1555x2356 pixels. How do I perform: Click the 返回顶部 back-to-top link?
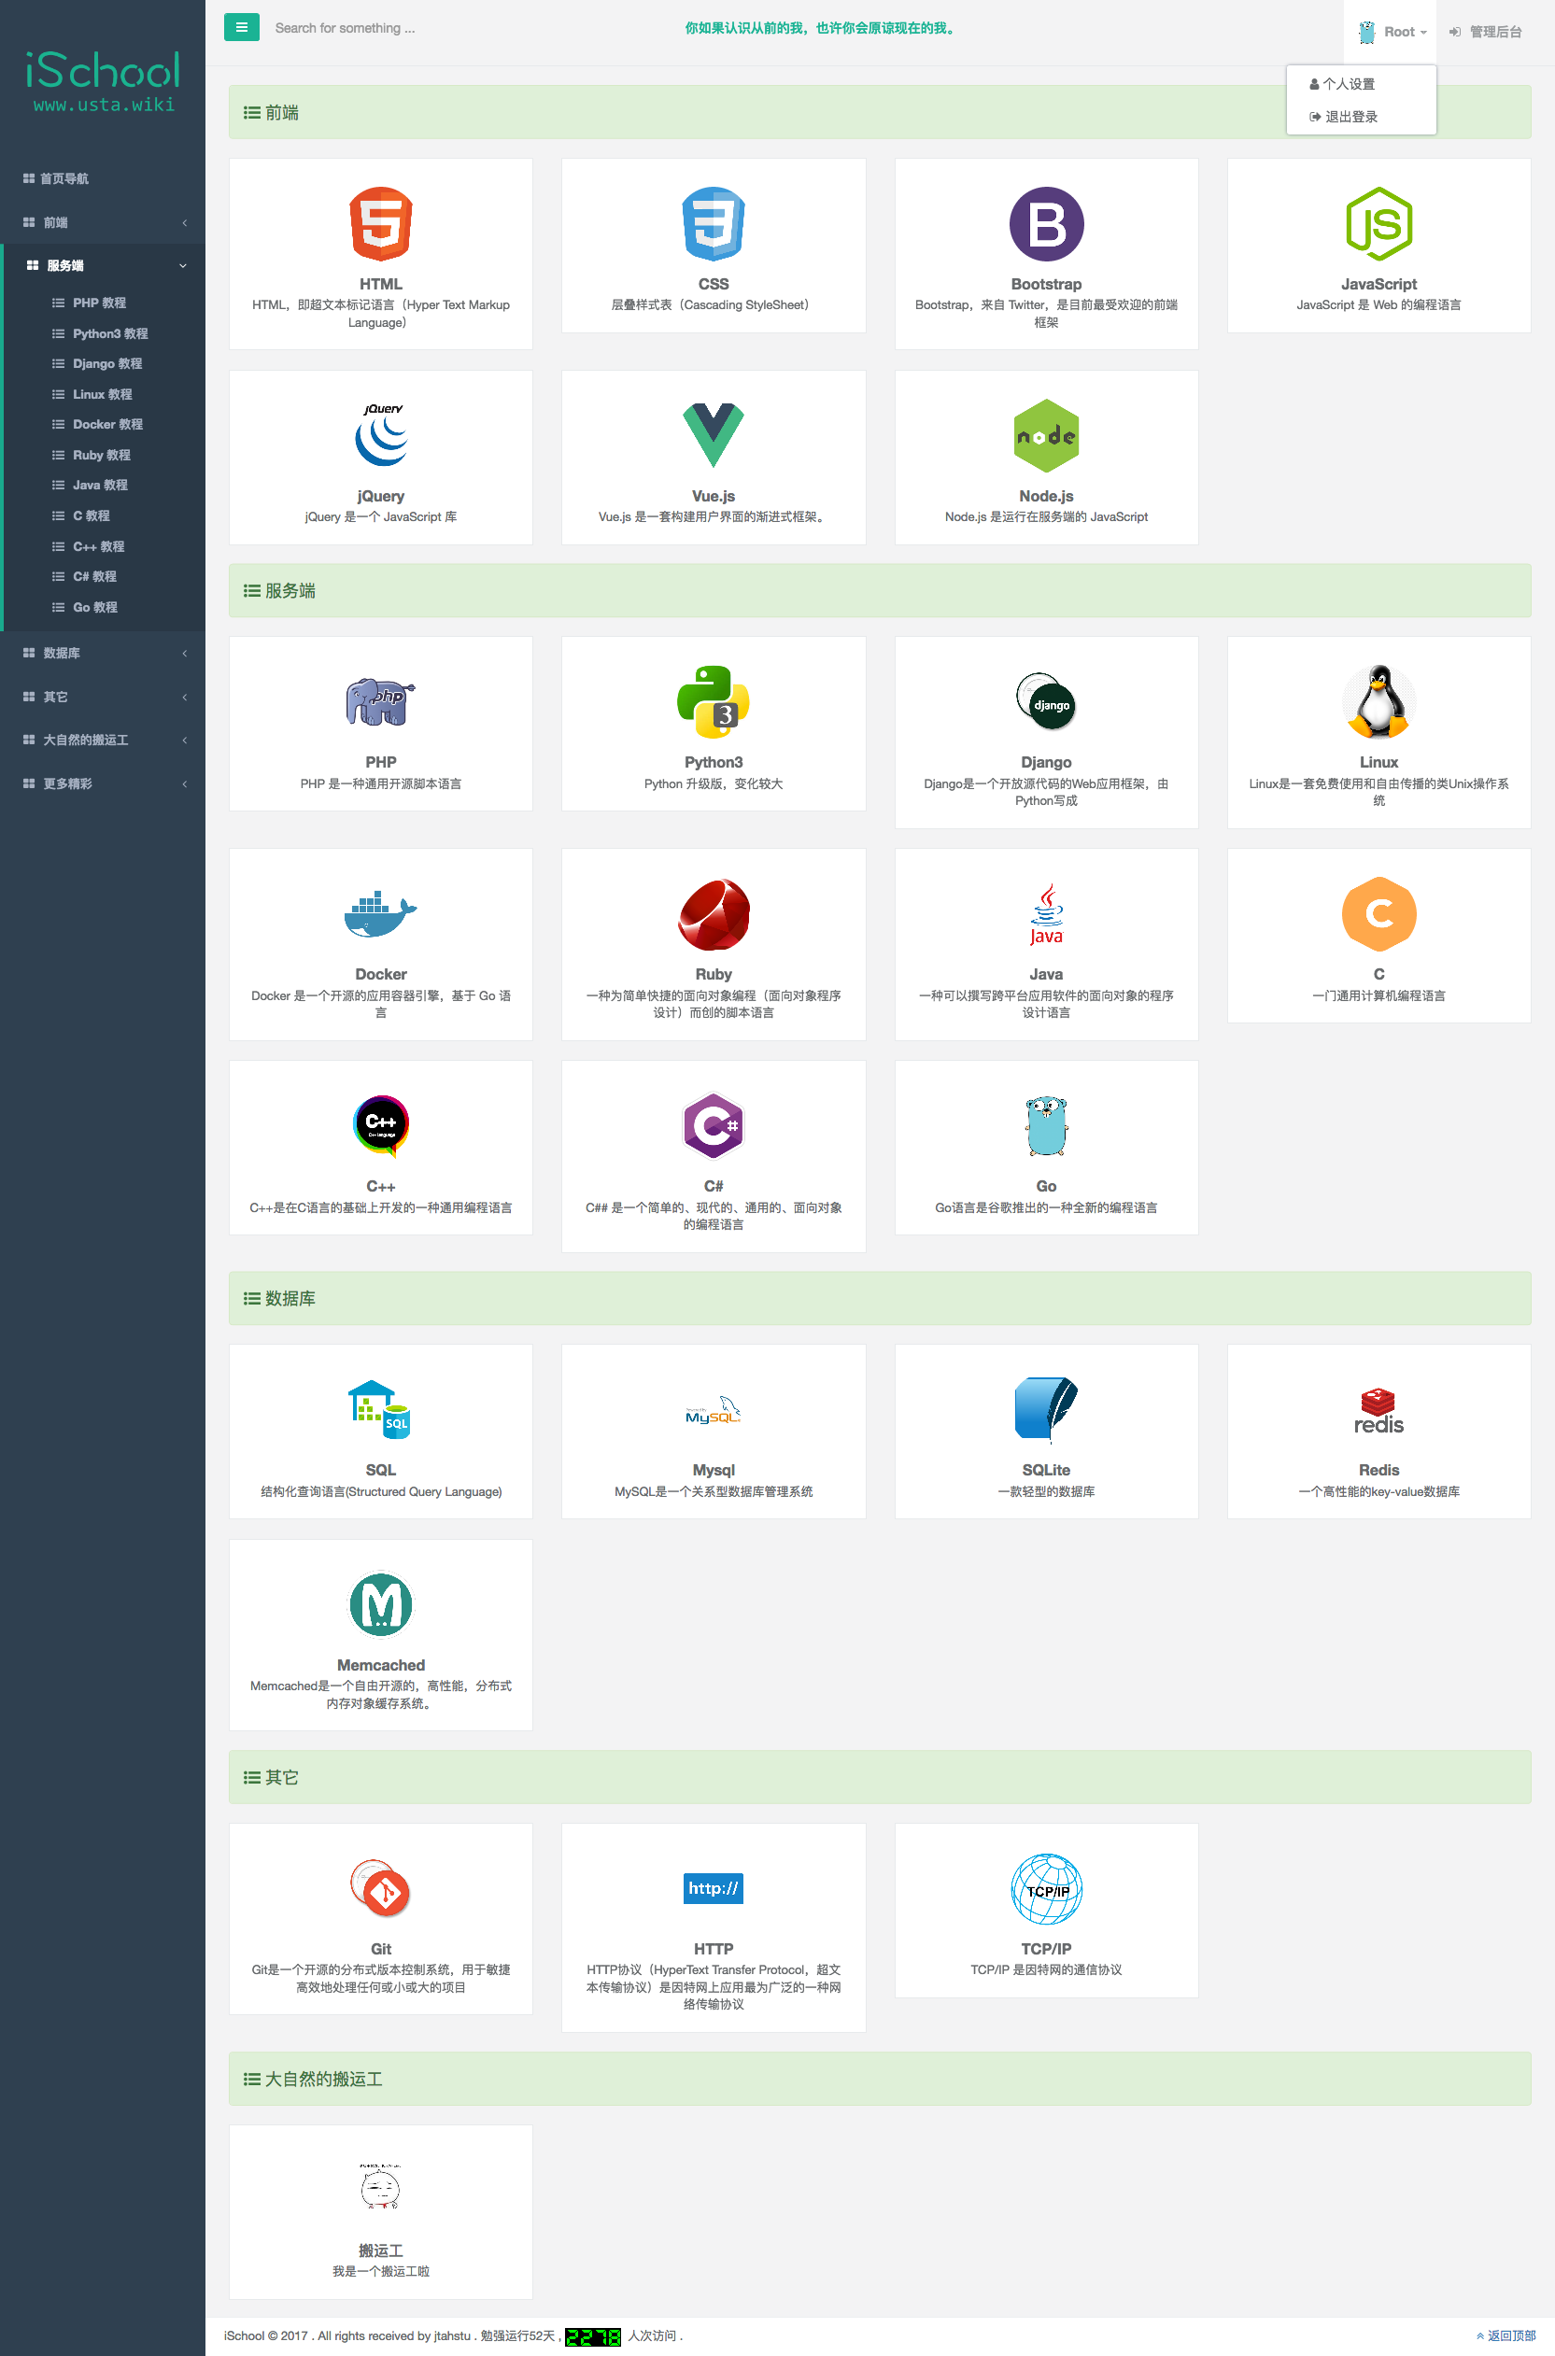[x=1506, y=2335]
